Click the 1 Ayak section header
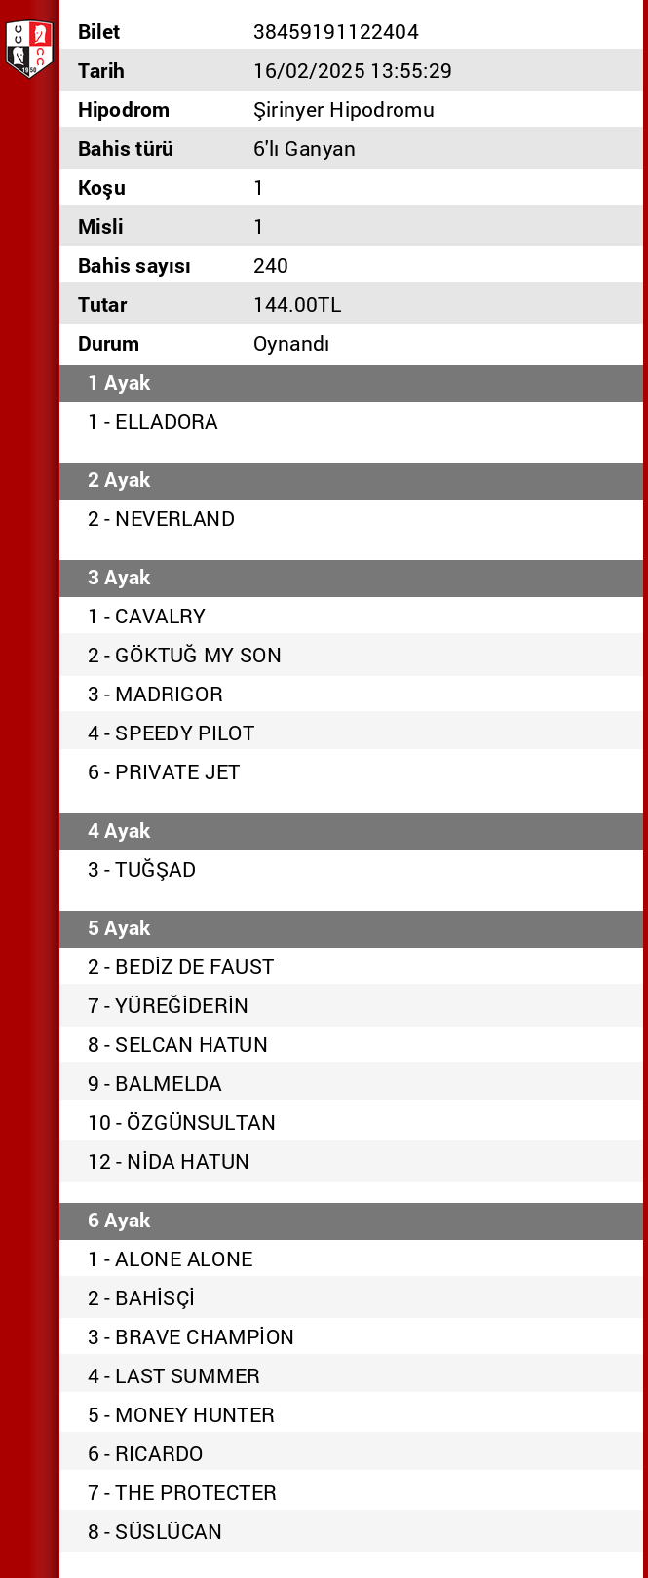This screenshot has width=648, height=1578. [351, 383]
